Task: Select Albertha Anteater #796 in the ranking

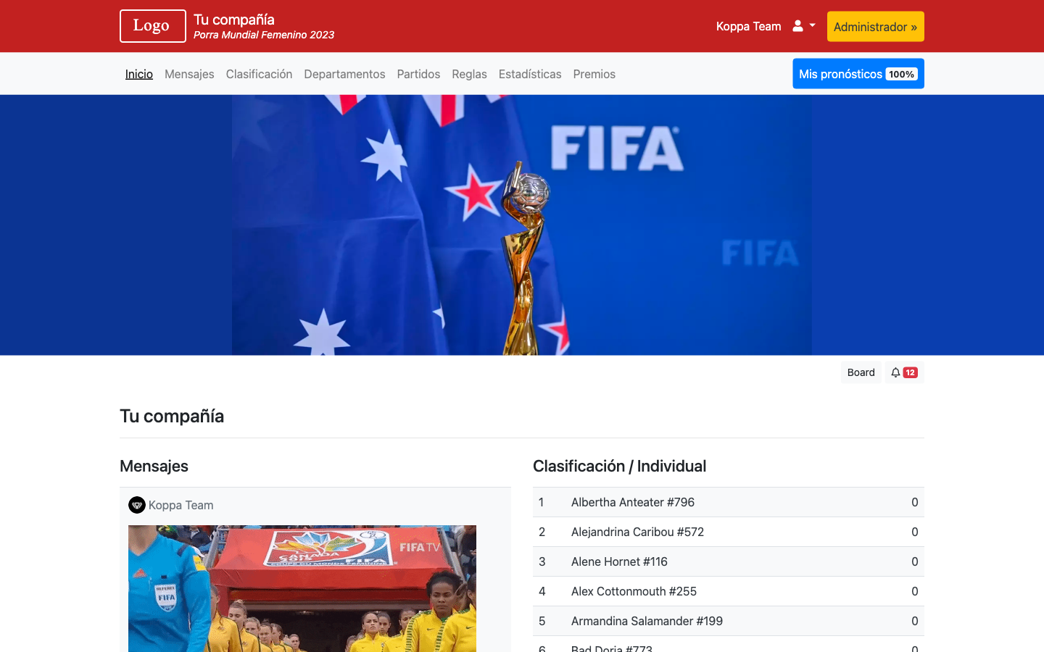Action: [729, 502]
